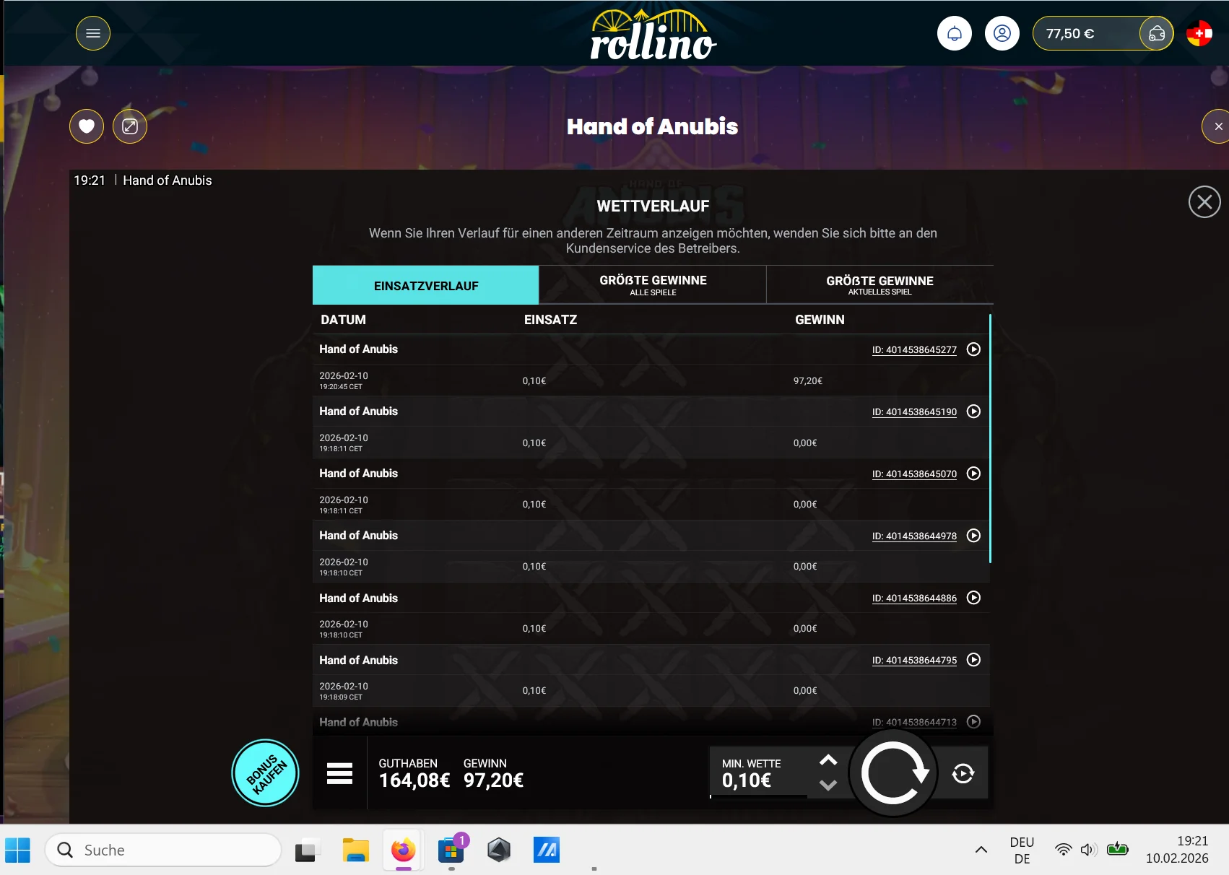Open the taskbar clock and date

1177,850
